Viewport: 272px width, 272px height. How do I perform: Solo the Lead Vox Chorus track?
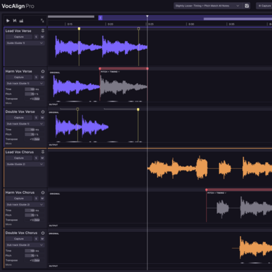(x=36, y=158)
